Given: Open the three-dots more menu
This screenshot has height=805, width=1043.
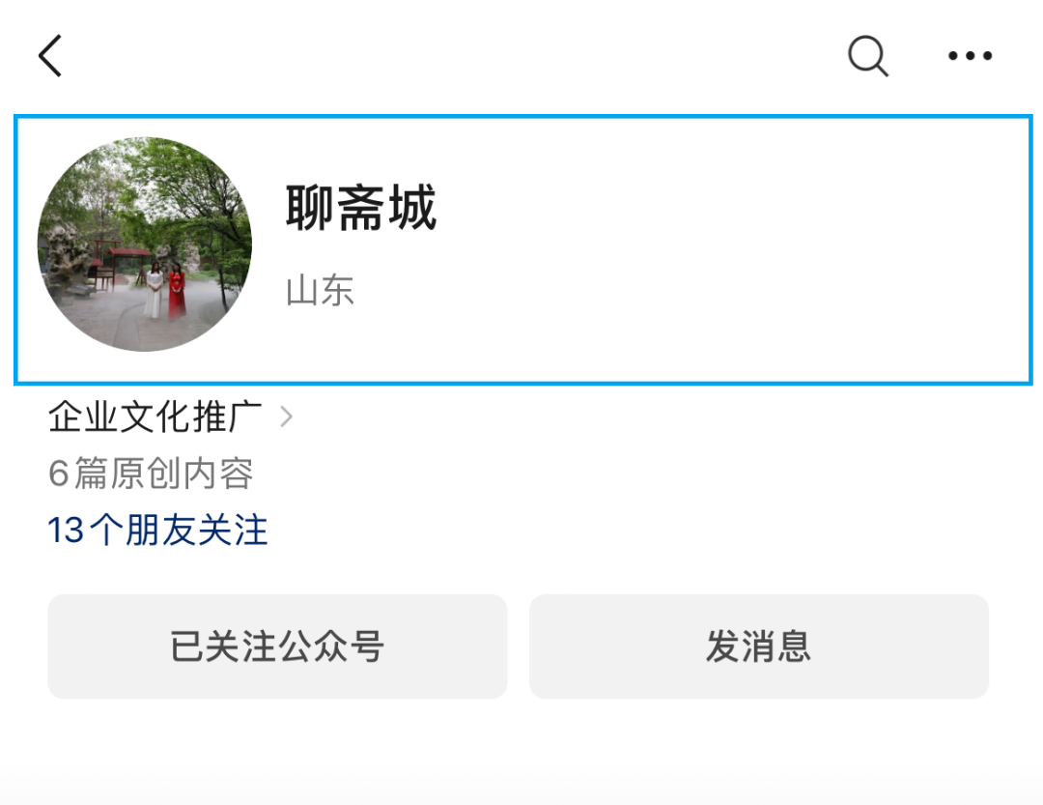Looking at the screenshot, I should pos(970,56).
